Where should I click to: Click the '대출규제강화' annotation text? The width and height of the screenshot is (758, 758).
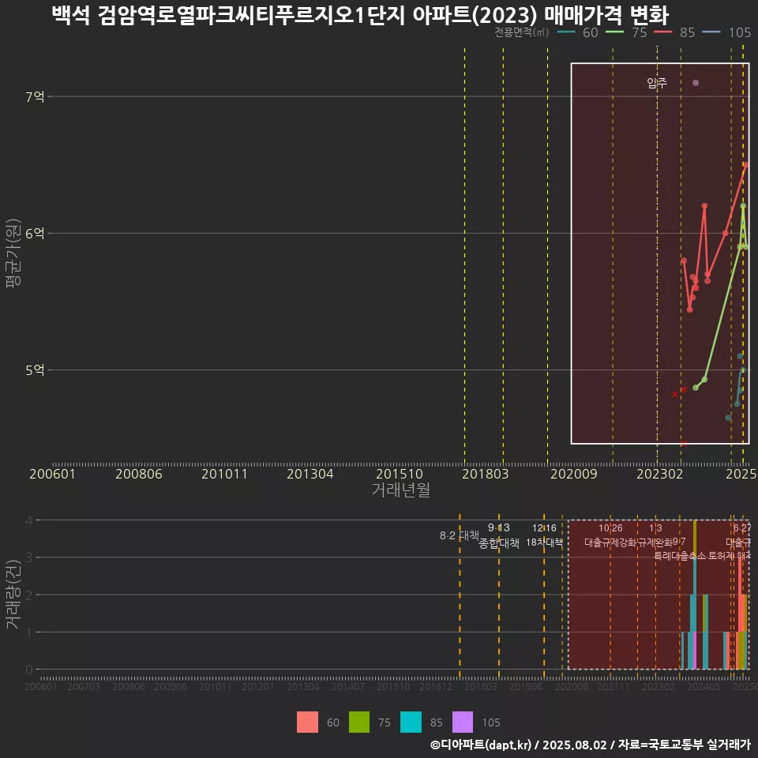pos(611,542)
